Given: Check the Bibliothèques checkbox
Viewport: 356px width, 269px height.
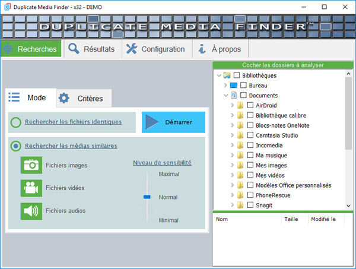Looking at the screenshot, I should 237,75.
